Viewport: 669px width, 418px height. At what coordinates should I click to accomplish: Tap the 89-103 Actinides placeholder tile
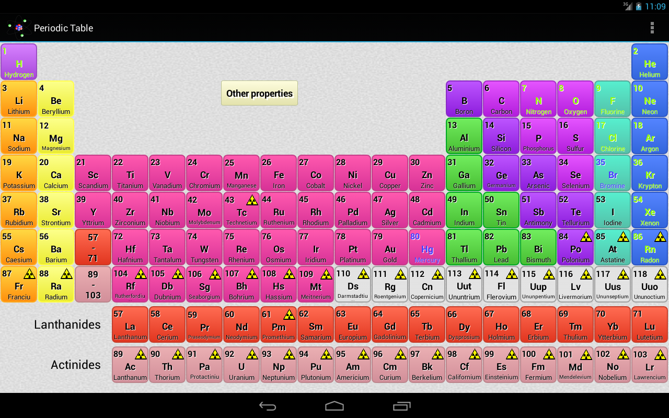(x=93, y=284)
